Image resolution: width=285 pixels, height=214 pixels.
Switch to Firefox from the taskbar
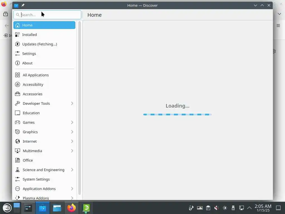click(72, 208)
